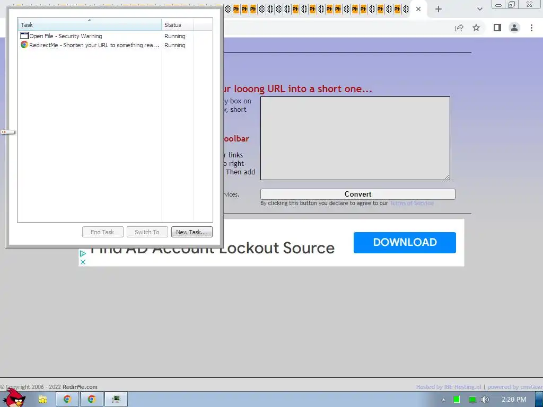The image size is (543, 407).
Task: Open the 2:20 PM clock
Action: (x=514, y=400)
